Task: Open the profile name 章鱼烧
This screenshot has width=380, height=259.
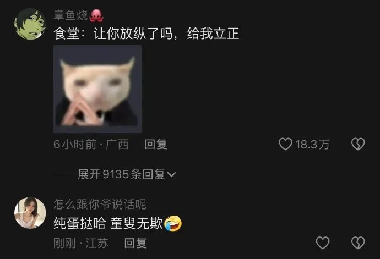Action: 70,15
